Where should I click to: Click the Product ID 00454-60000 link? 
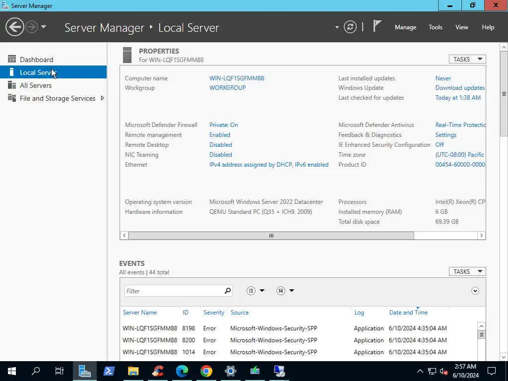(x=460, y=165)
